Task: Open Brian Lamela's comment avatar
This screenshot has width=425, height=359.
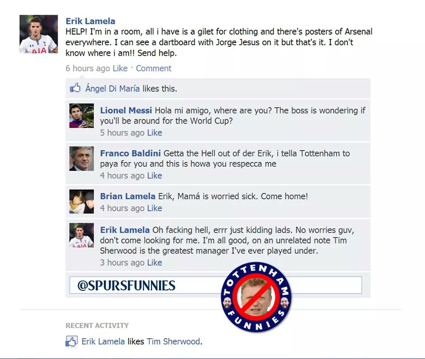Action: pos(81,201)
